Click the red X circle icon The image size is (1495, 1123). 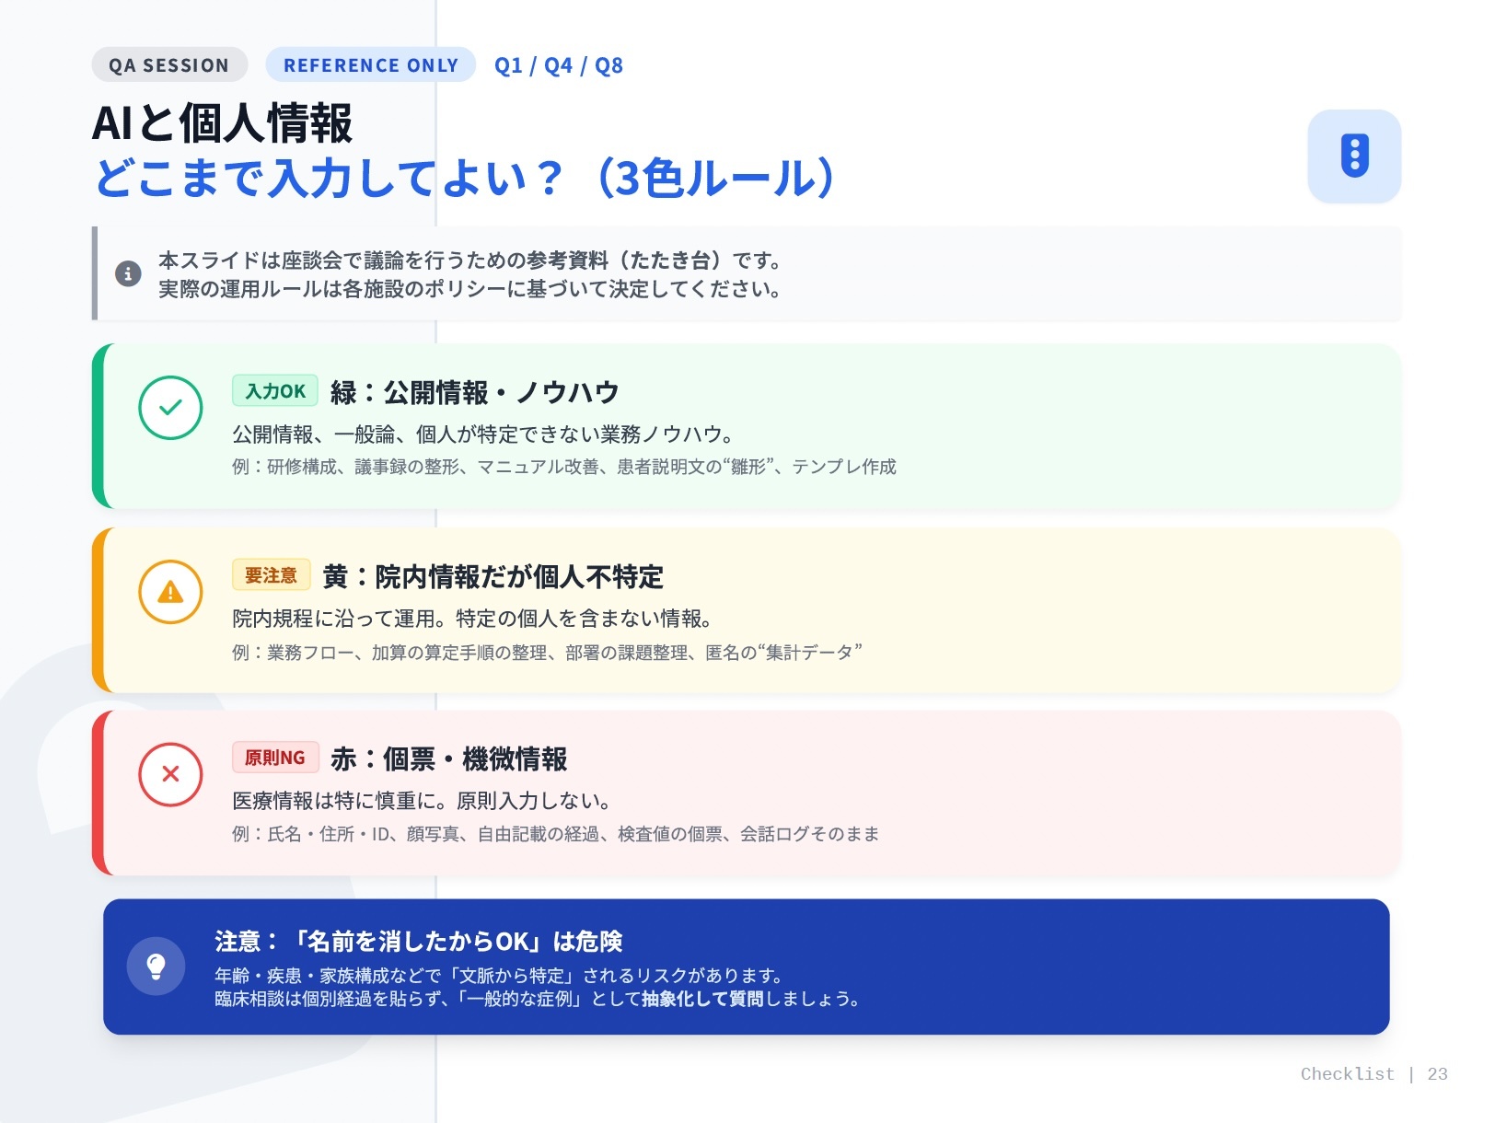click(170, 774)
